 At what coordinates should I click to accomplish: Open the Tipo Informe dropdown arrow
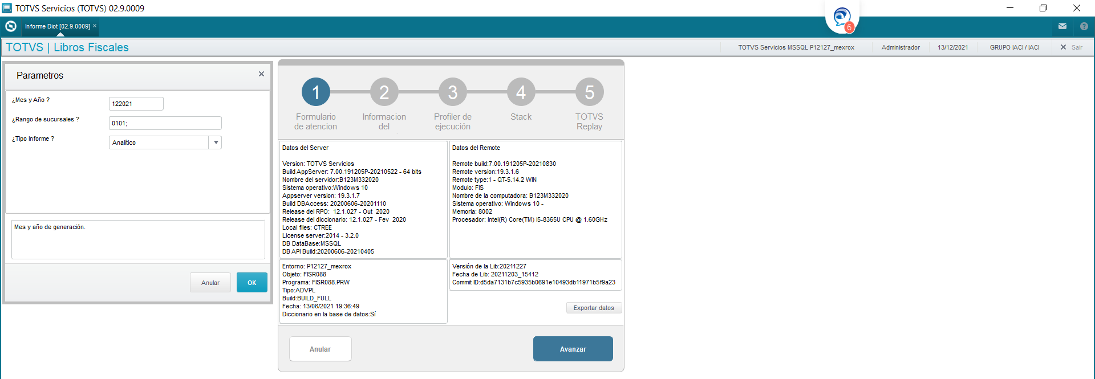216,142
